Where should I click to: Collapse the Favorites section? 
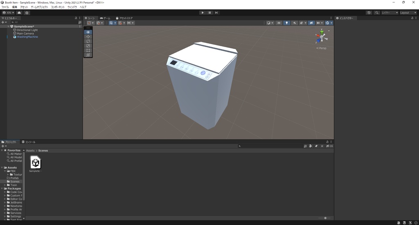2,151
